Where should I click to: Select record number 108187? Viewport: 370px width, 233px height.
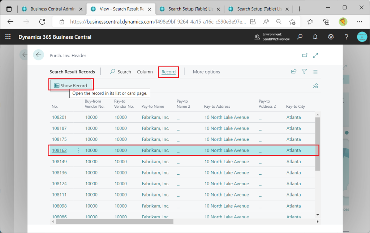pyautogui.click(x=59, y=128)
